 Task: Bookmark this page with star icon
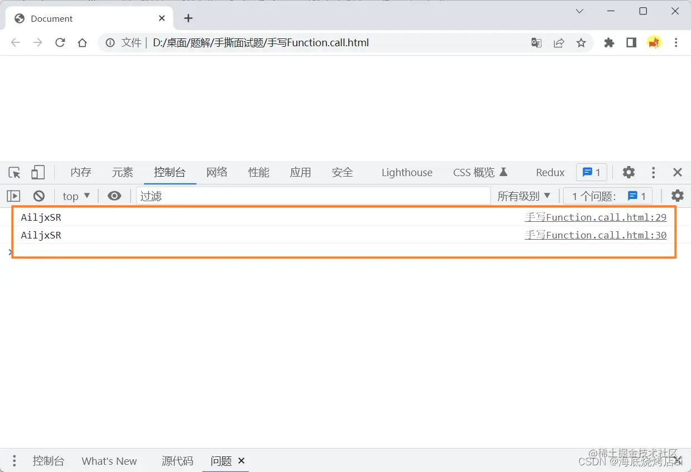click(581, 43)
